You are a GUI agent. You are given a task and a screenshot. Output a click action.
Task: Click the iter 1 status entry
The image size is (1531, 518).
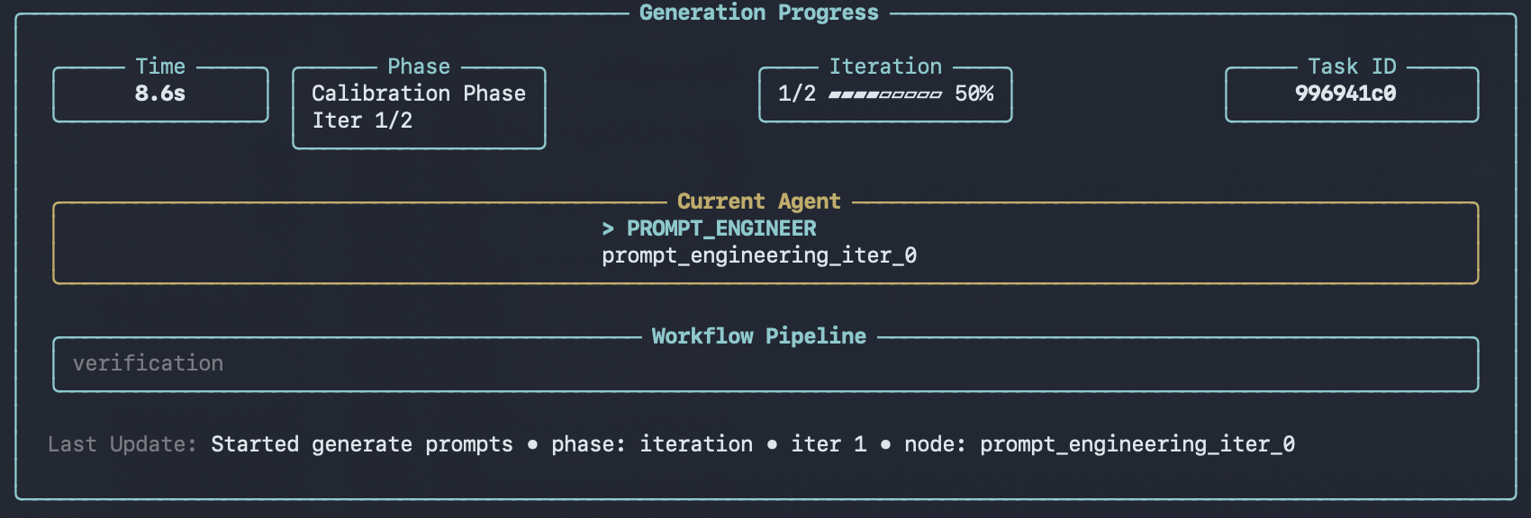pyautogui.click(x=829, y=444)
